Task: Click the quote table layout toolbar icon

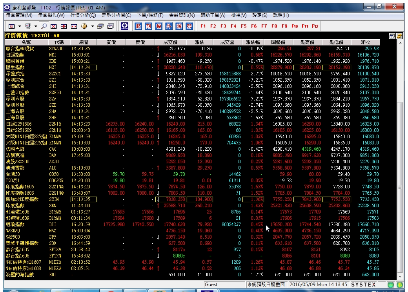Action: [x=12, y=26]
